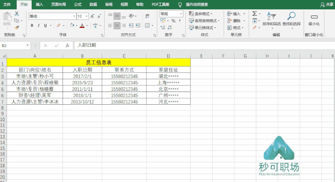
Task: Select the format painter icon
Action: [17, 27]
